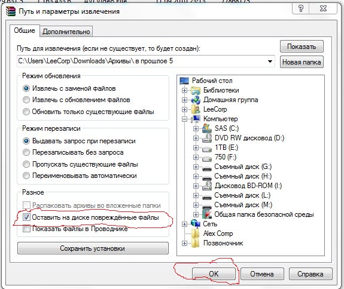Expand the DVD RW дисковод (D:) node
Viewport: 344px width, 289px height.
coord(196,138)
